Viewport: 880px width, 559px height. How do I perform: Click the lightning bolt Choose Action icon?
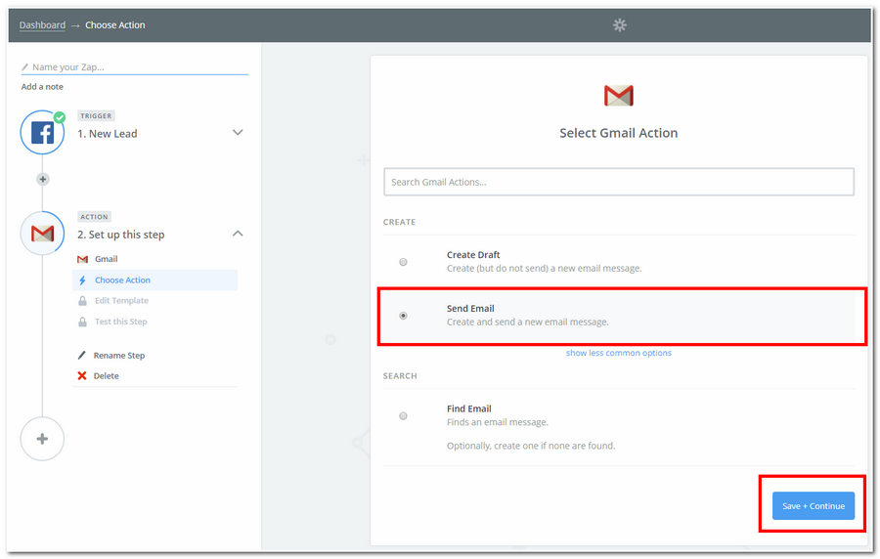[82, 280]
